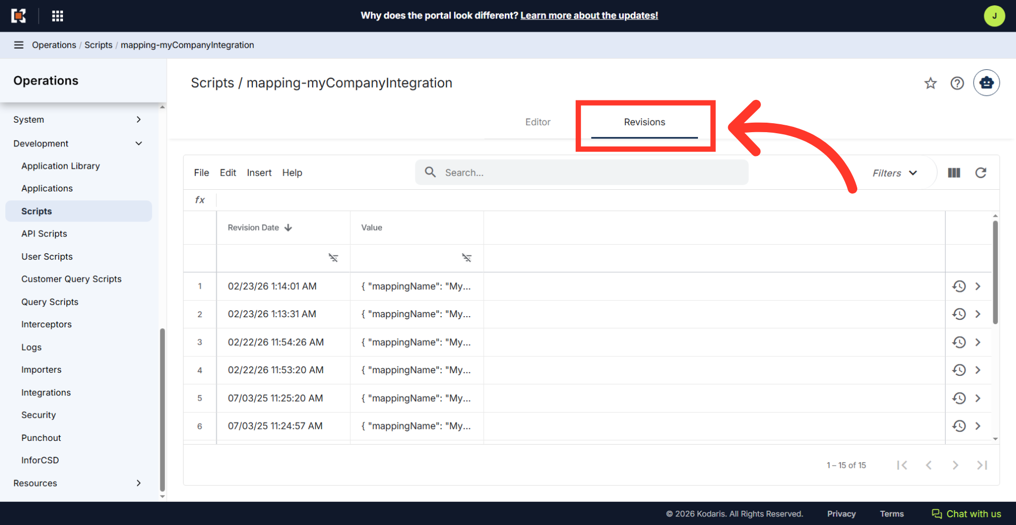Go to the previous page of results

929,465
